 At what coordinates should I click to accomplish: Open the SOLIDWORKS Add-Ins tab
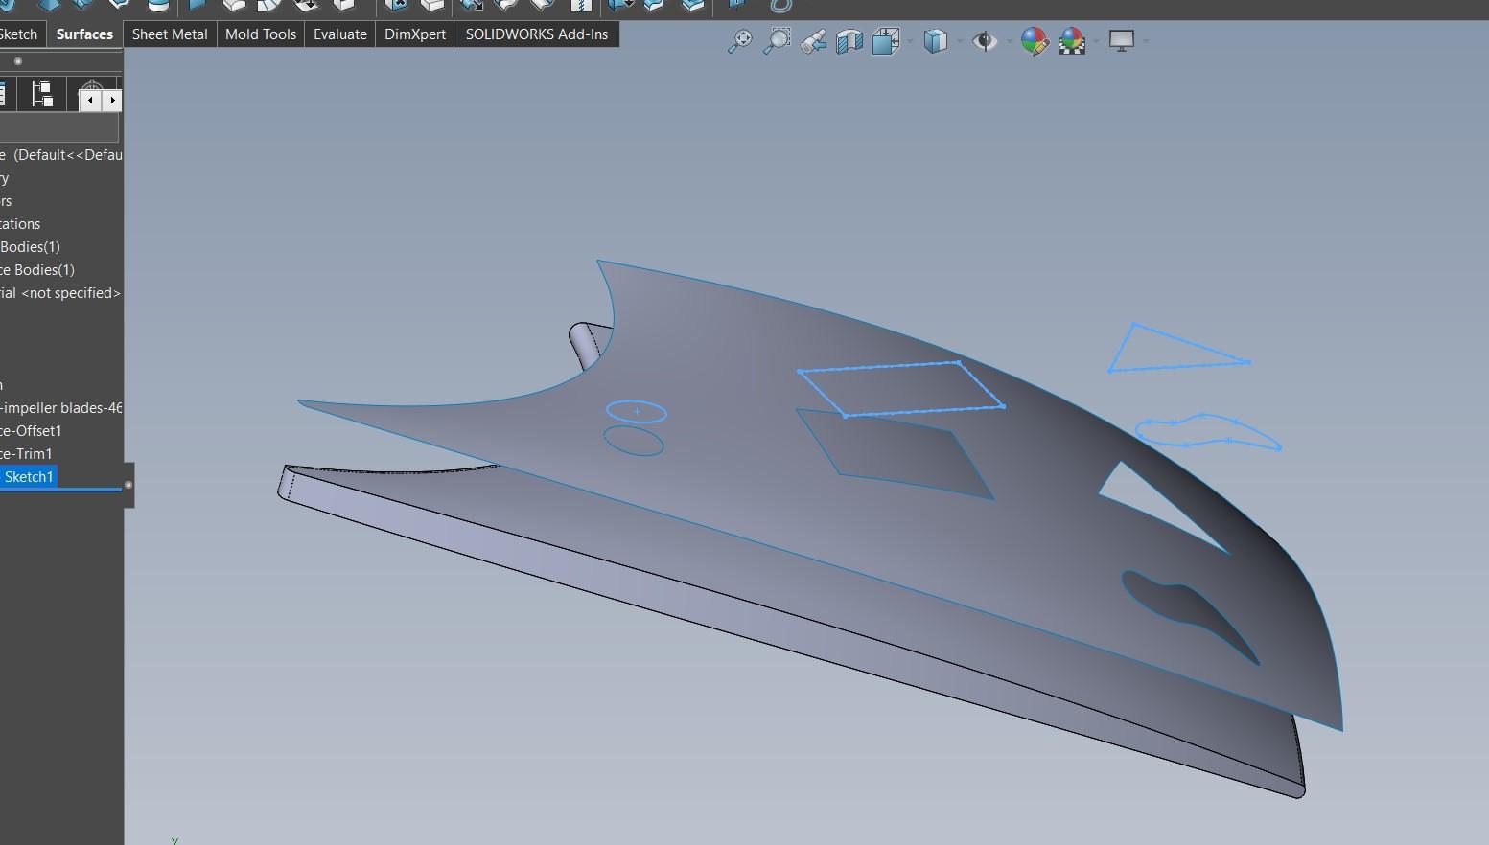(x=537, y=34)
